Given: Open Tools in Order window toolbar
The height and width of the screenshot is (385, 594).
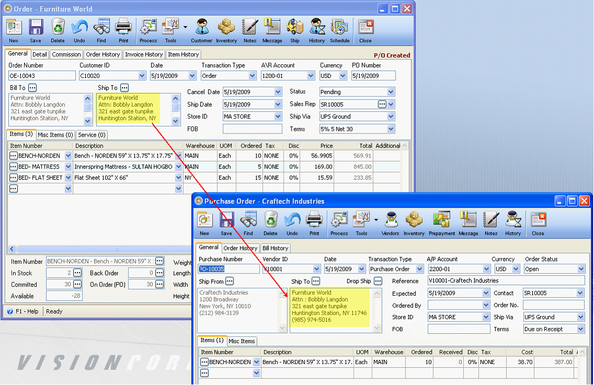Looking at the screenshot, I should (x=171, y=31).
